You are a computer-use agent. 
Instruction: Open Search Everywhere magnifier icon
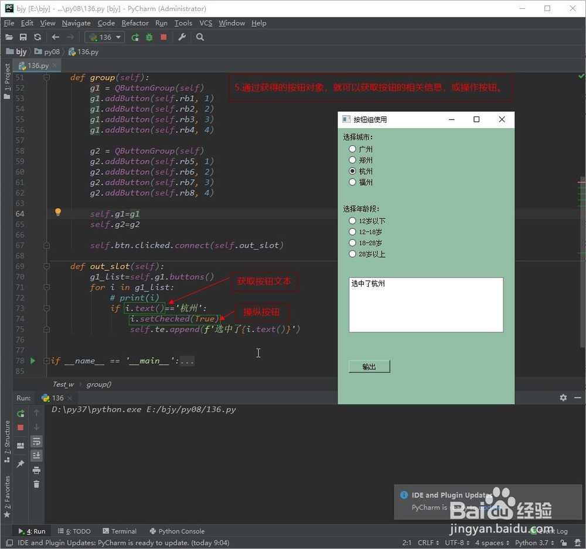[x=200, y=37]
